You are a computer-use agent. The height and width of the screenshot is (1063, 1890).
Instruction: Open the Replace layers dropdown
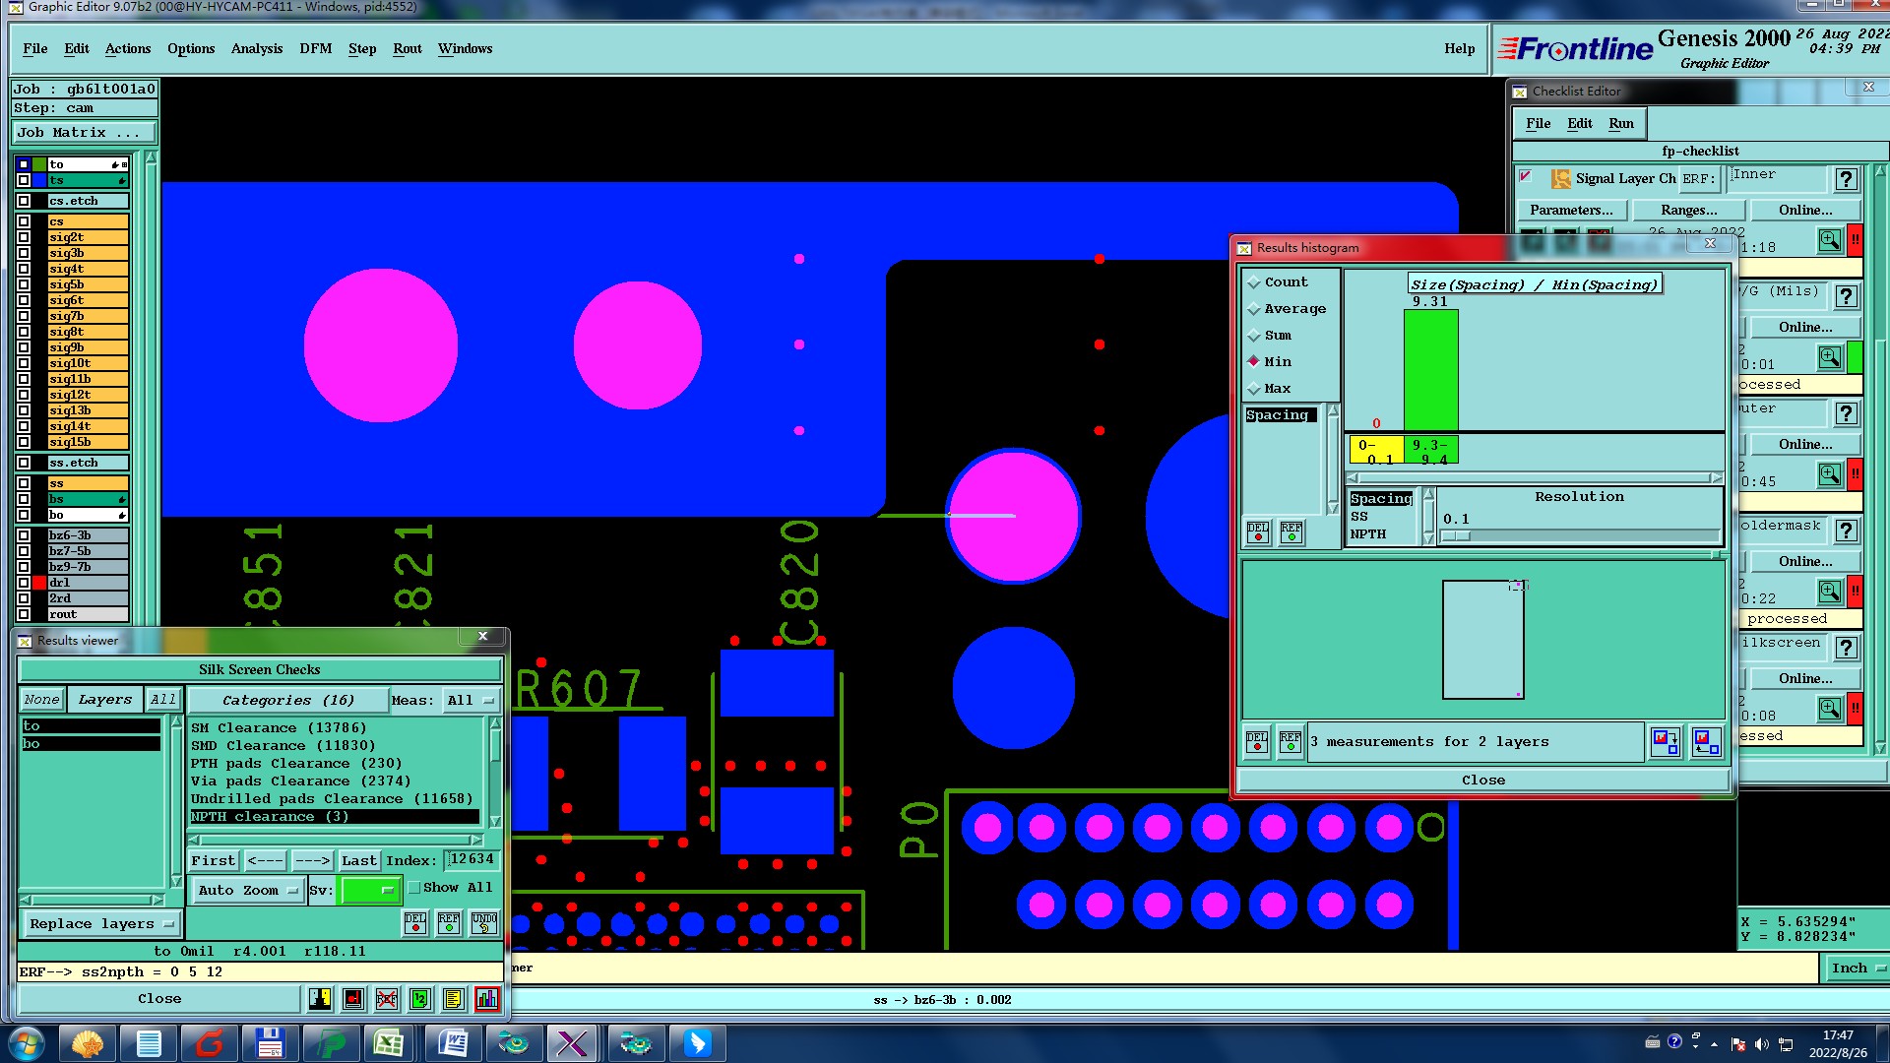(x=100, y=923)
